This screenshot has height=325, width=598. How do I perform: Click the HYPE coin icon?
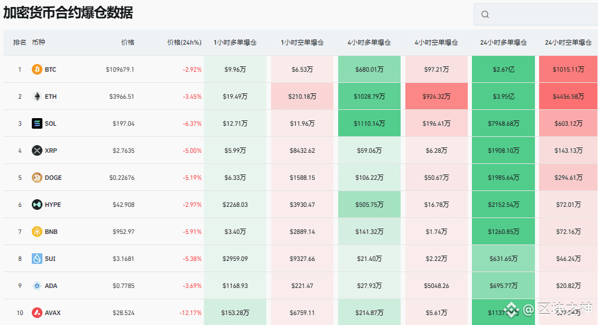37,205
